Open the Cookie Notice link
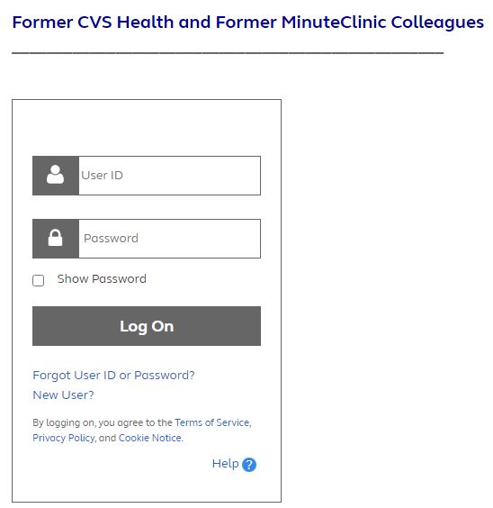Viewport: 493px width, 508px height. click(x=150, y=438)
